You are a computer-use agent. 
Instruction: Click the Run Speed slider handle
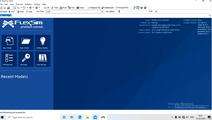point(119,12)
